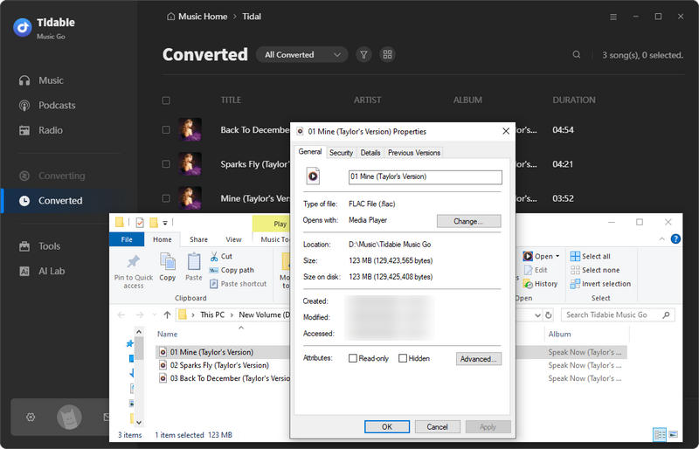The width and height of the screenshot is (699, 449).
Task: Click Music Home breadcrumb icon
Action: pyautogui.click(x=170, y=17)
